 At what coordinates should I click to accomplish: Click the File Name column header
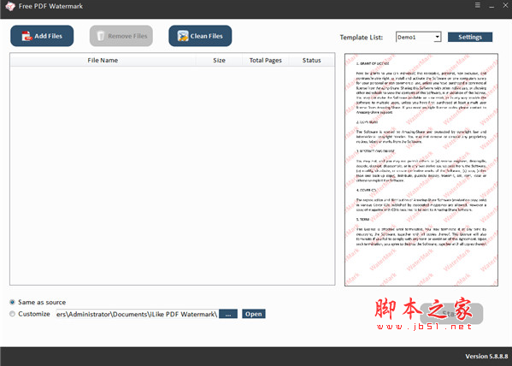click(103, 60)
